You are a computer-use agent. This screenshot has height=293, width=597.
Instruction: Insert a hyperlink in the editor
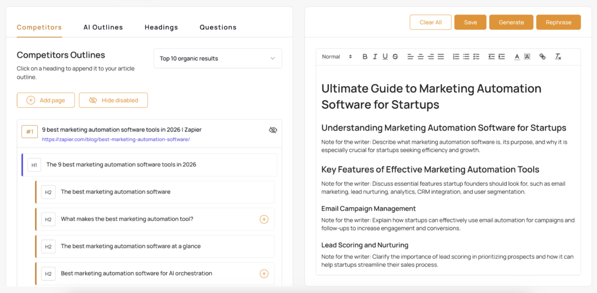pyautogui.click(x=543, y=57)
